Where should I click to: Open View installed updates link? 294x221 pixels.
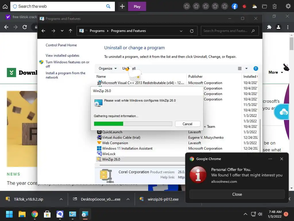point(62,56)
